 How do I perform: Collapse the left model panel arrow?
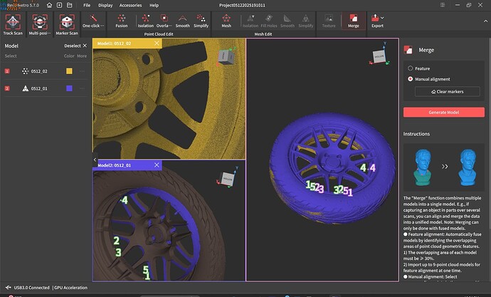[95, 160]
